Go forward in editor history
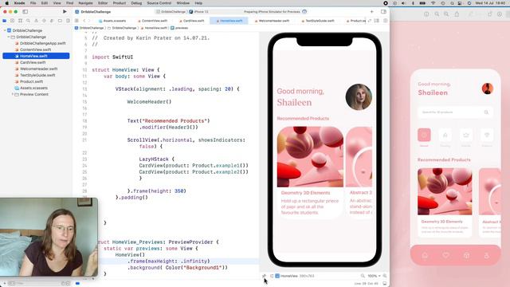Image resolution: width=510 pixels, height=287 pixels. pos(90,21)
